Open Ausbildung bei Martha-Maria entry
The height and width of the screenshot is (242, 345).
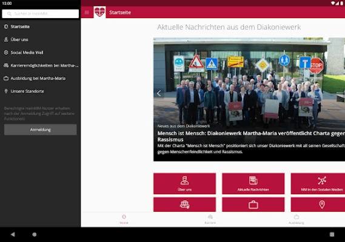(40, 78)
